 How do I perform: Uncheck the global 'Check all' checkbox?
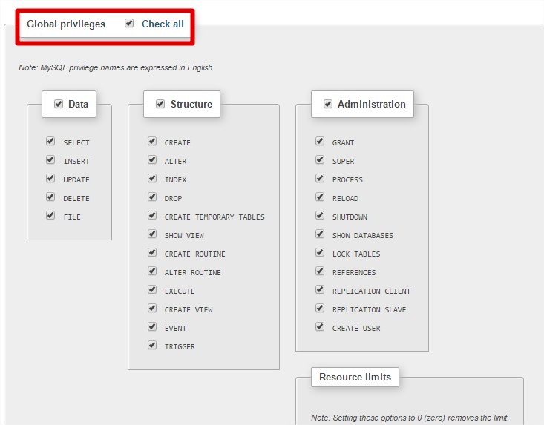pos(129,24)
